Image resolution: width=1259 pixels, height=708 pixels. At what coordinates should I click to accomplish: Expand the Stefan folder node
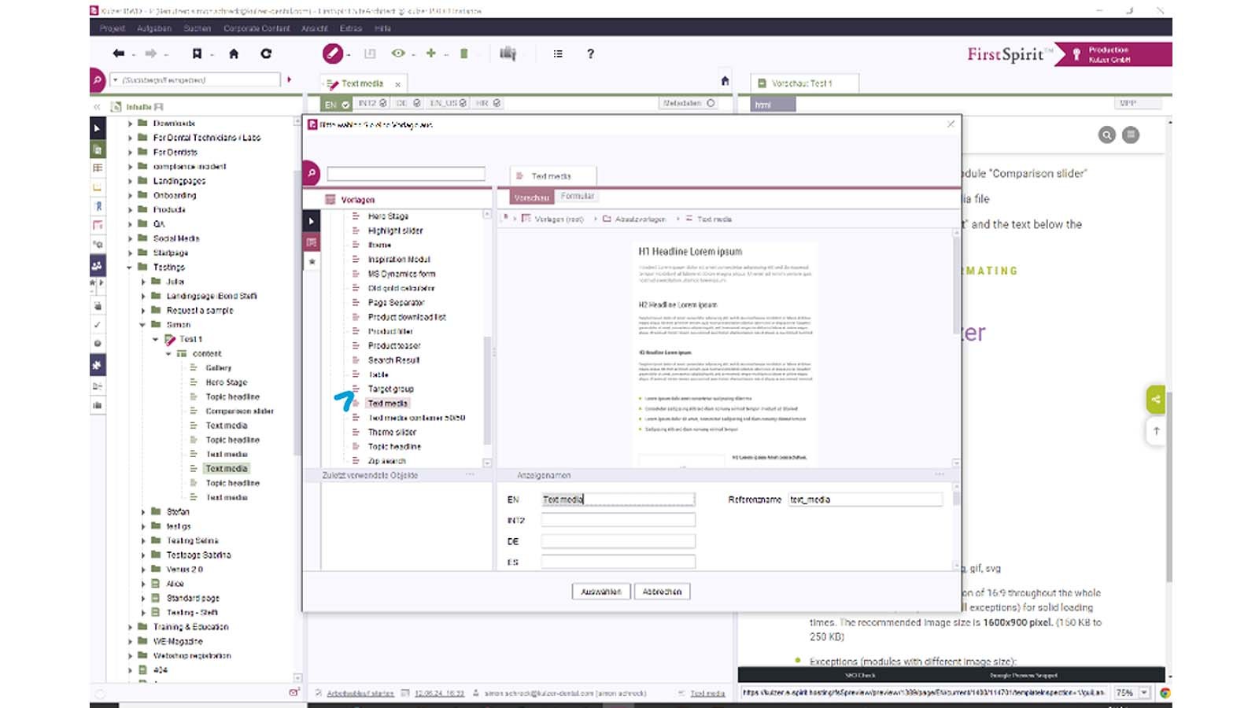point(143,512)
